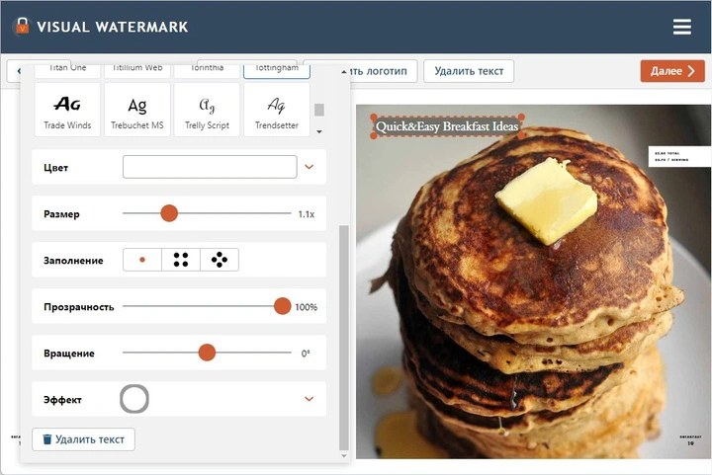Choose the Trendsetter font tile
The width and height of the screenshot is (712, 475).
277,110
